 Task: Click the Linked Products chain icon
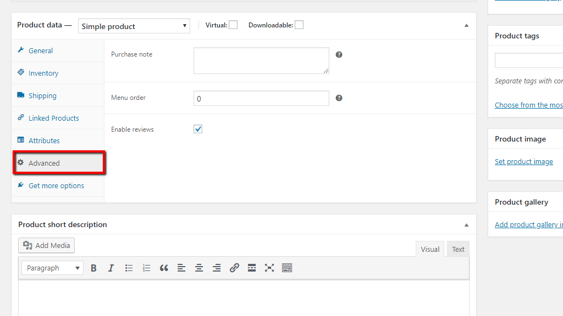21,117
